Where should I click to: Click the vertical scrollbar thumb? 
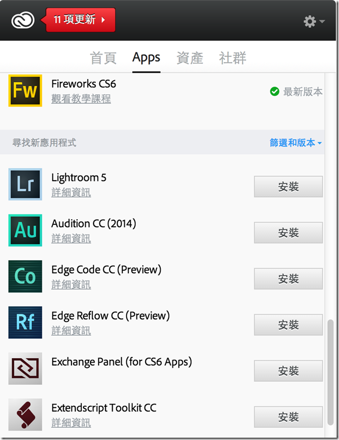[x=331, y=373]
